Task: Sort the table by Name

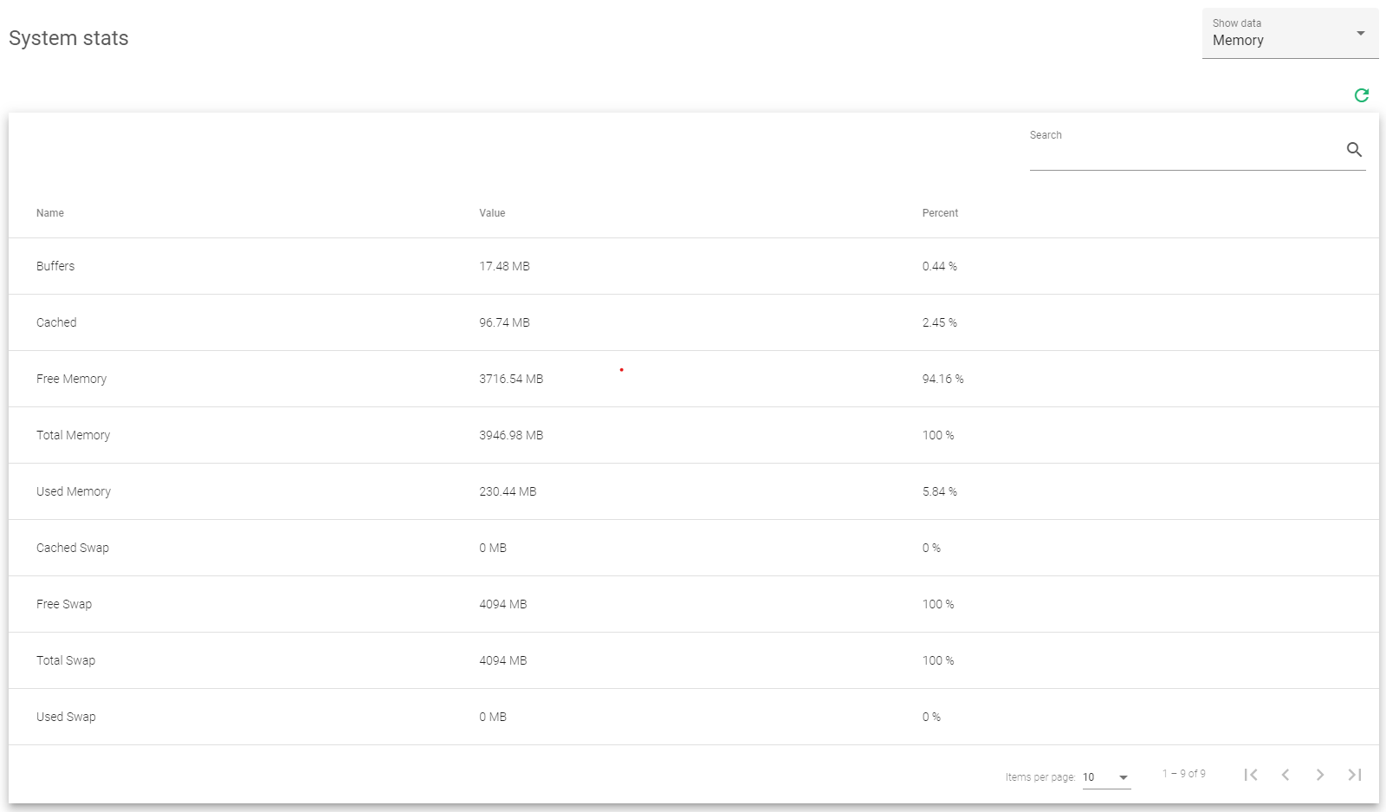Action: (49, 212)
